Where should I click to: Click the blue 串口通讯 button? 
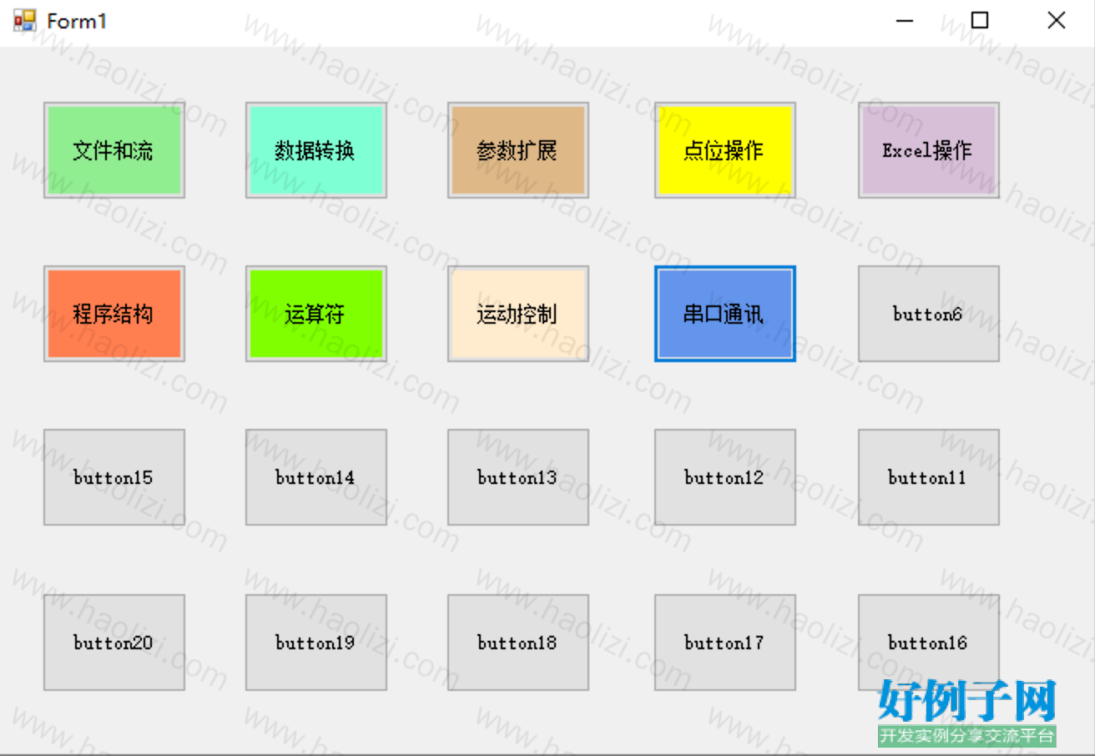725,314
